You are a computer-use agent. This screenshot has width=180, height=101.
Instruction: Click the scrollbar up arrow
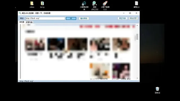137,26
